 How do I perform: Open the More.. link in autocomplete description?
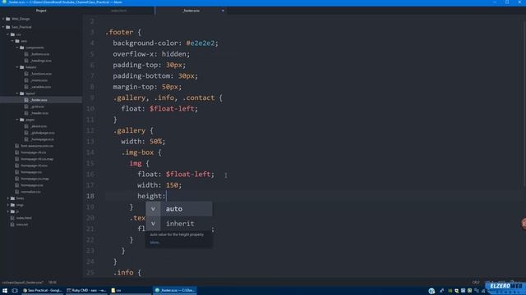155,243
